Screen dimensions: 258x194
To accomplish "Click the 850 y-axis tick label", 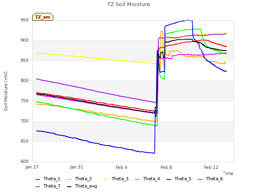I will pyautogui.click(x=25, y=61).
